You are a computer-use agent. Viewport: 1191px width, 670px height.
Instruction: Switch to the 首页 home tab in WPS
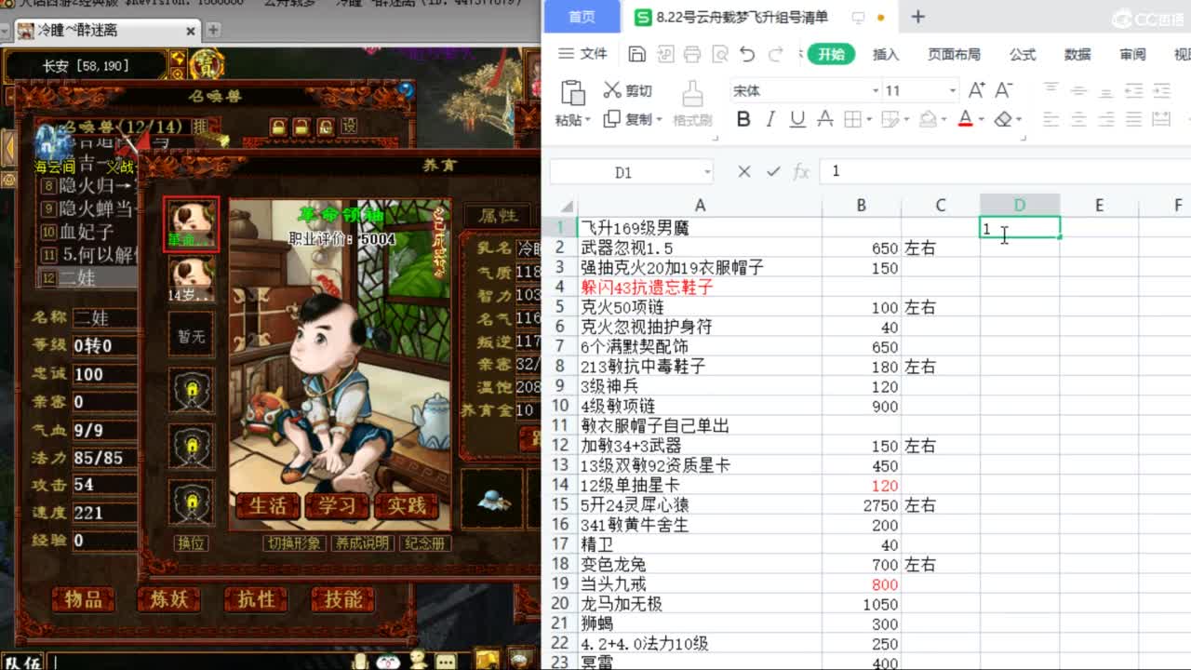tap(582, 17)
